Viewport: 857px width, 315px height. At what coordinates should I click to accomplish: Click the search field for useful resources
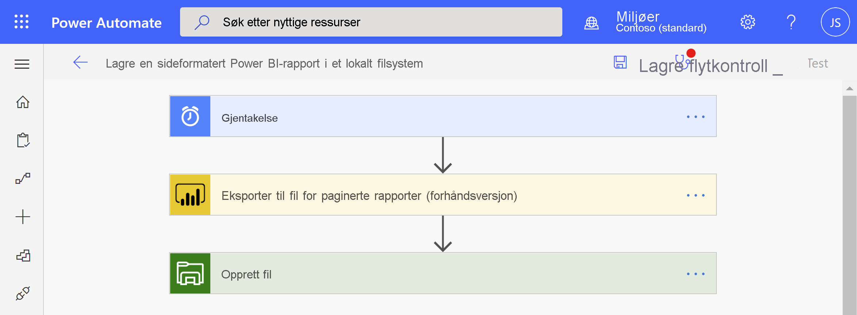[x=371, y=22]
